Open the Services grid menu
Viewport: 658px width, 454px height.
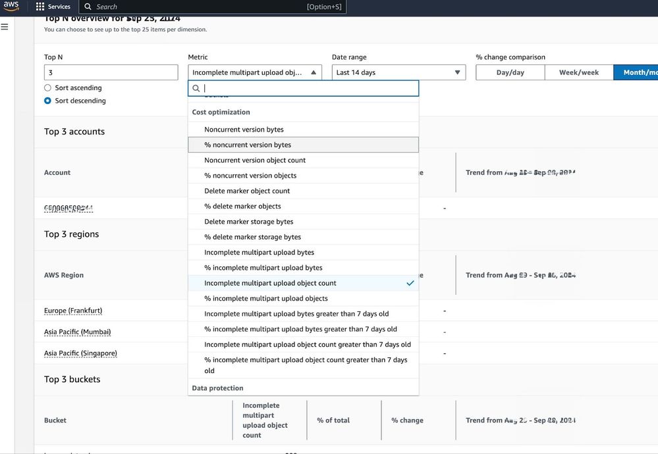point(53,7)
